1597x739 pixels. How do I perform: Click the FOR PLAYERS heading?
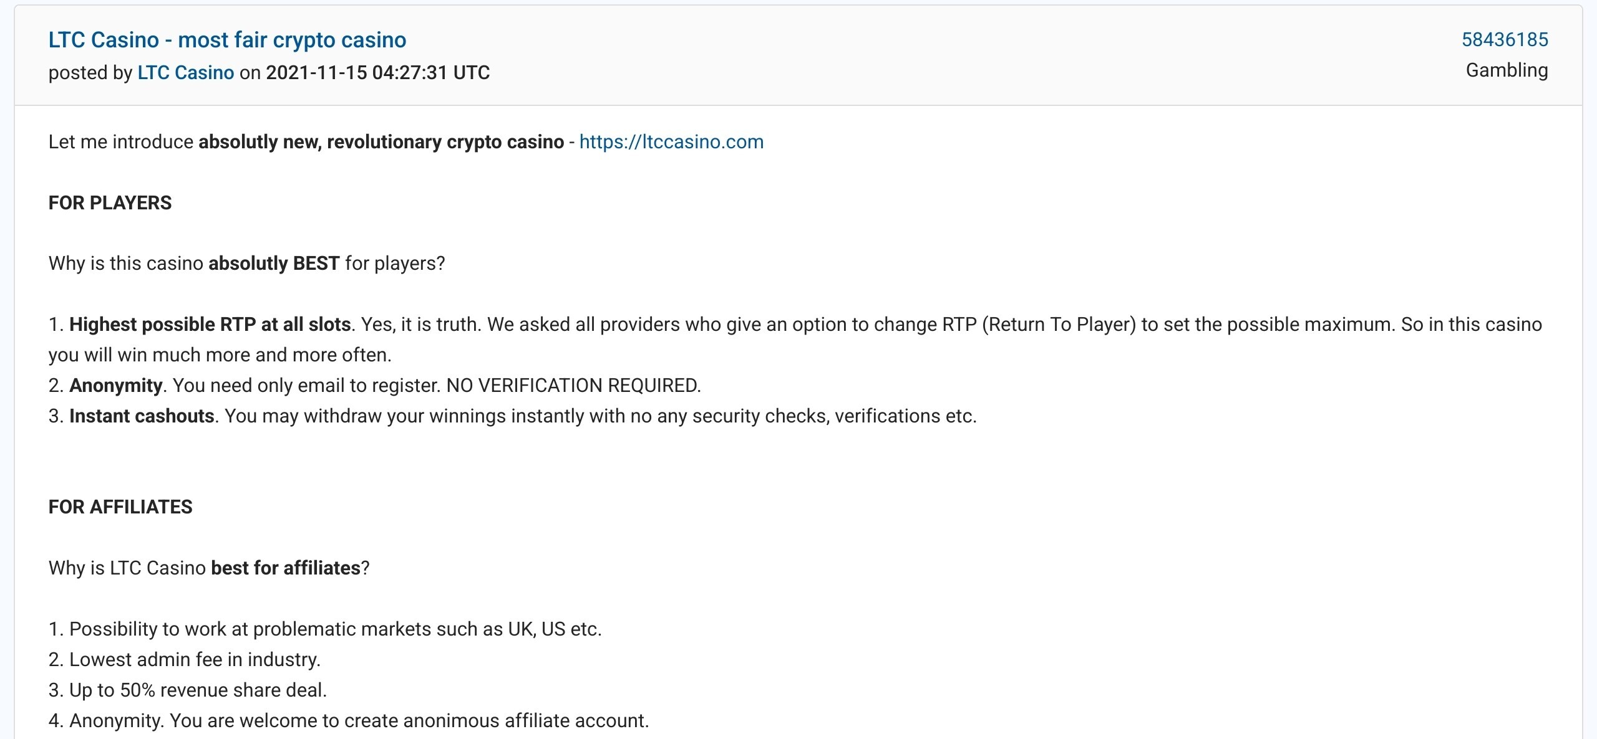pos(110,203)
